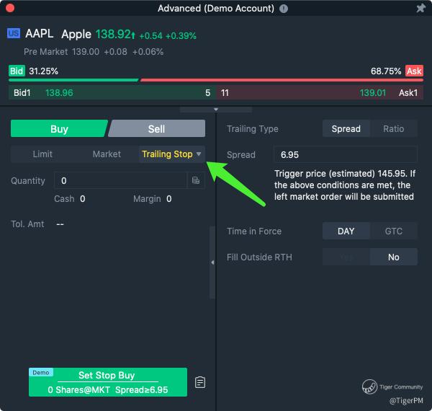Click the Bid1 price 138.96
The height and width of the screenshot is (411, 432).
[x=59, y=93]
